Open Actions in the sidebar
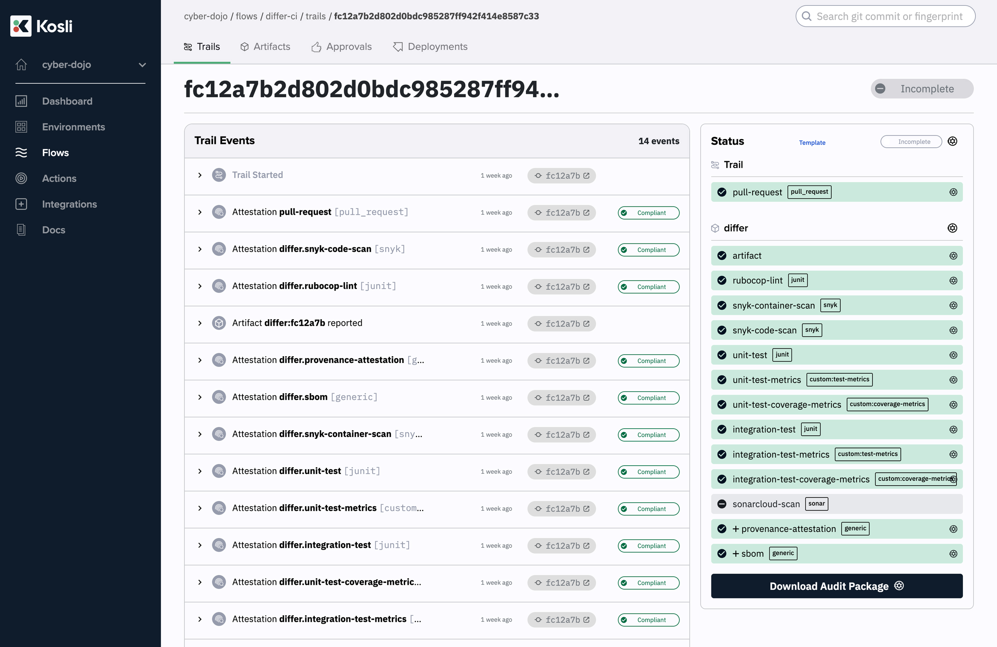The width and height of the screenshot is (997, 647). click(59, 178)
